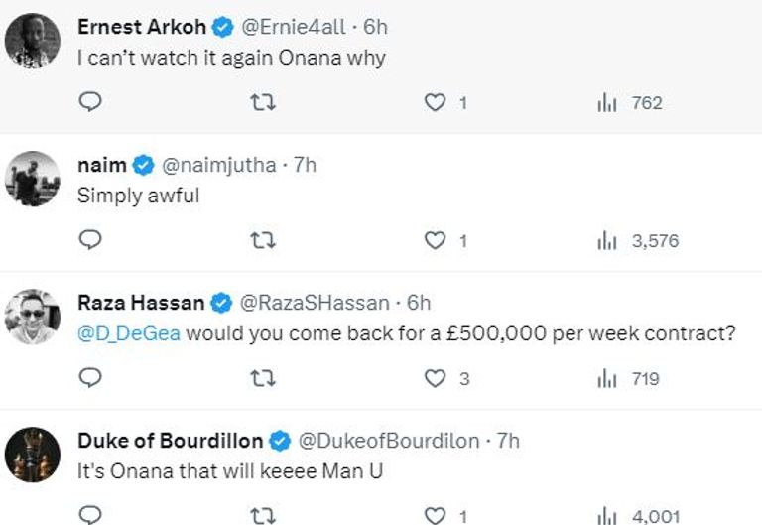Reply to Raza Hassan's tweet
Screen dimensions: 762x525
coord(90,378)
